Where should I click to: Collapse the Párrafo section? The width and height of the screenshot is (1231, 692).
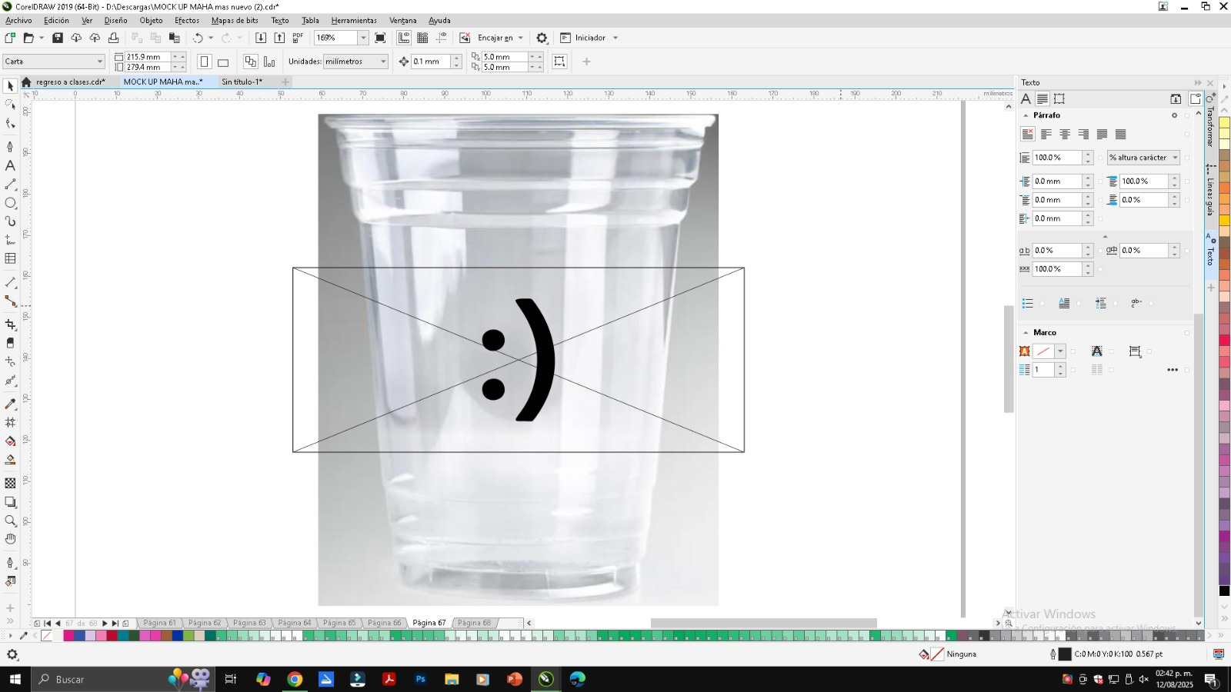1026,115
